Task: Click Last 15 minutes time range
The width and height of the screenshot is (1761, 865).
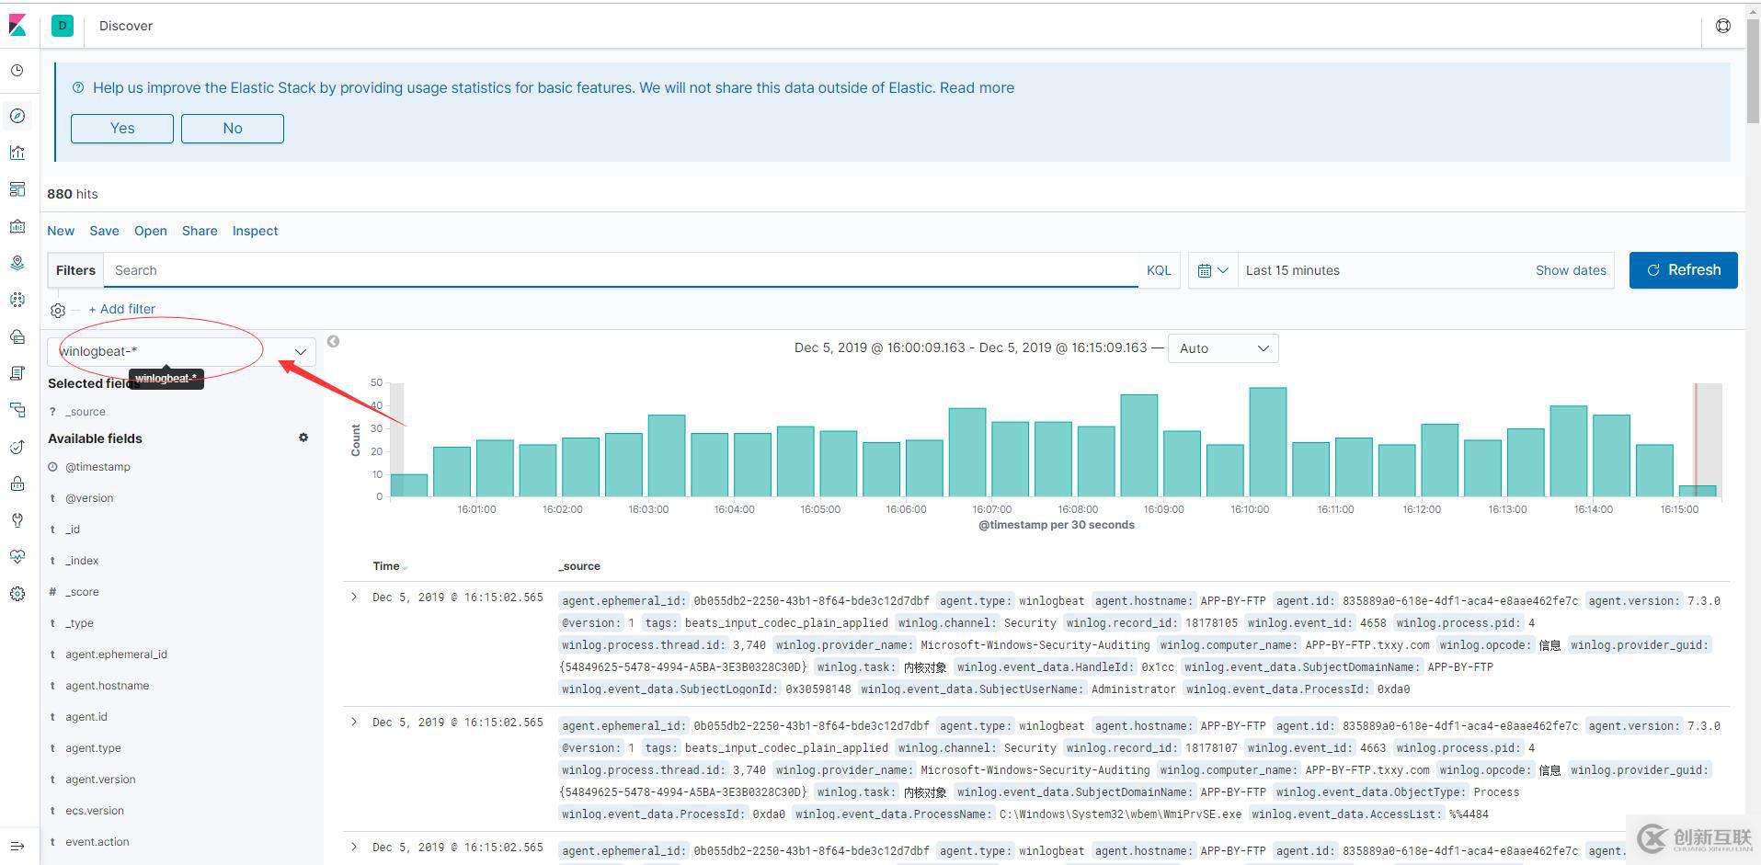Action: point(1292,270)
